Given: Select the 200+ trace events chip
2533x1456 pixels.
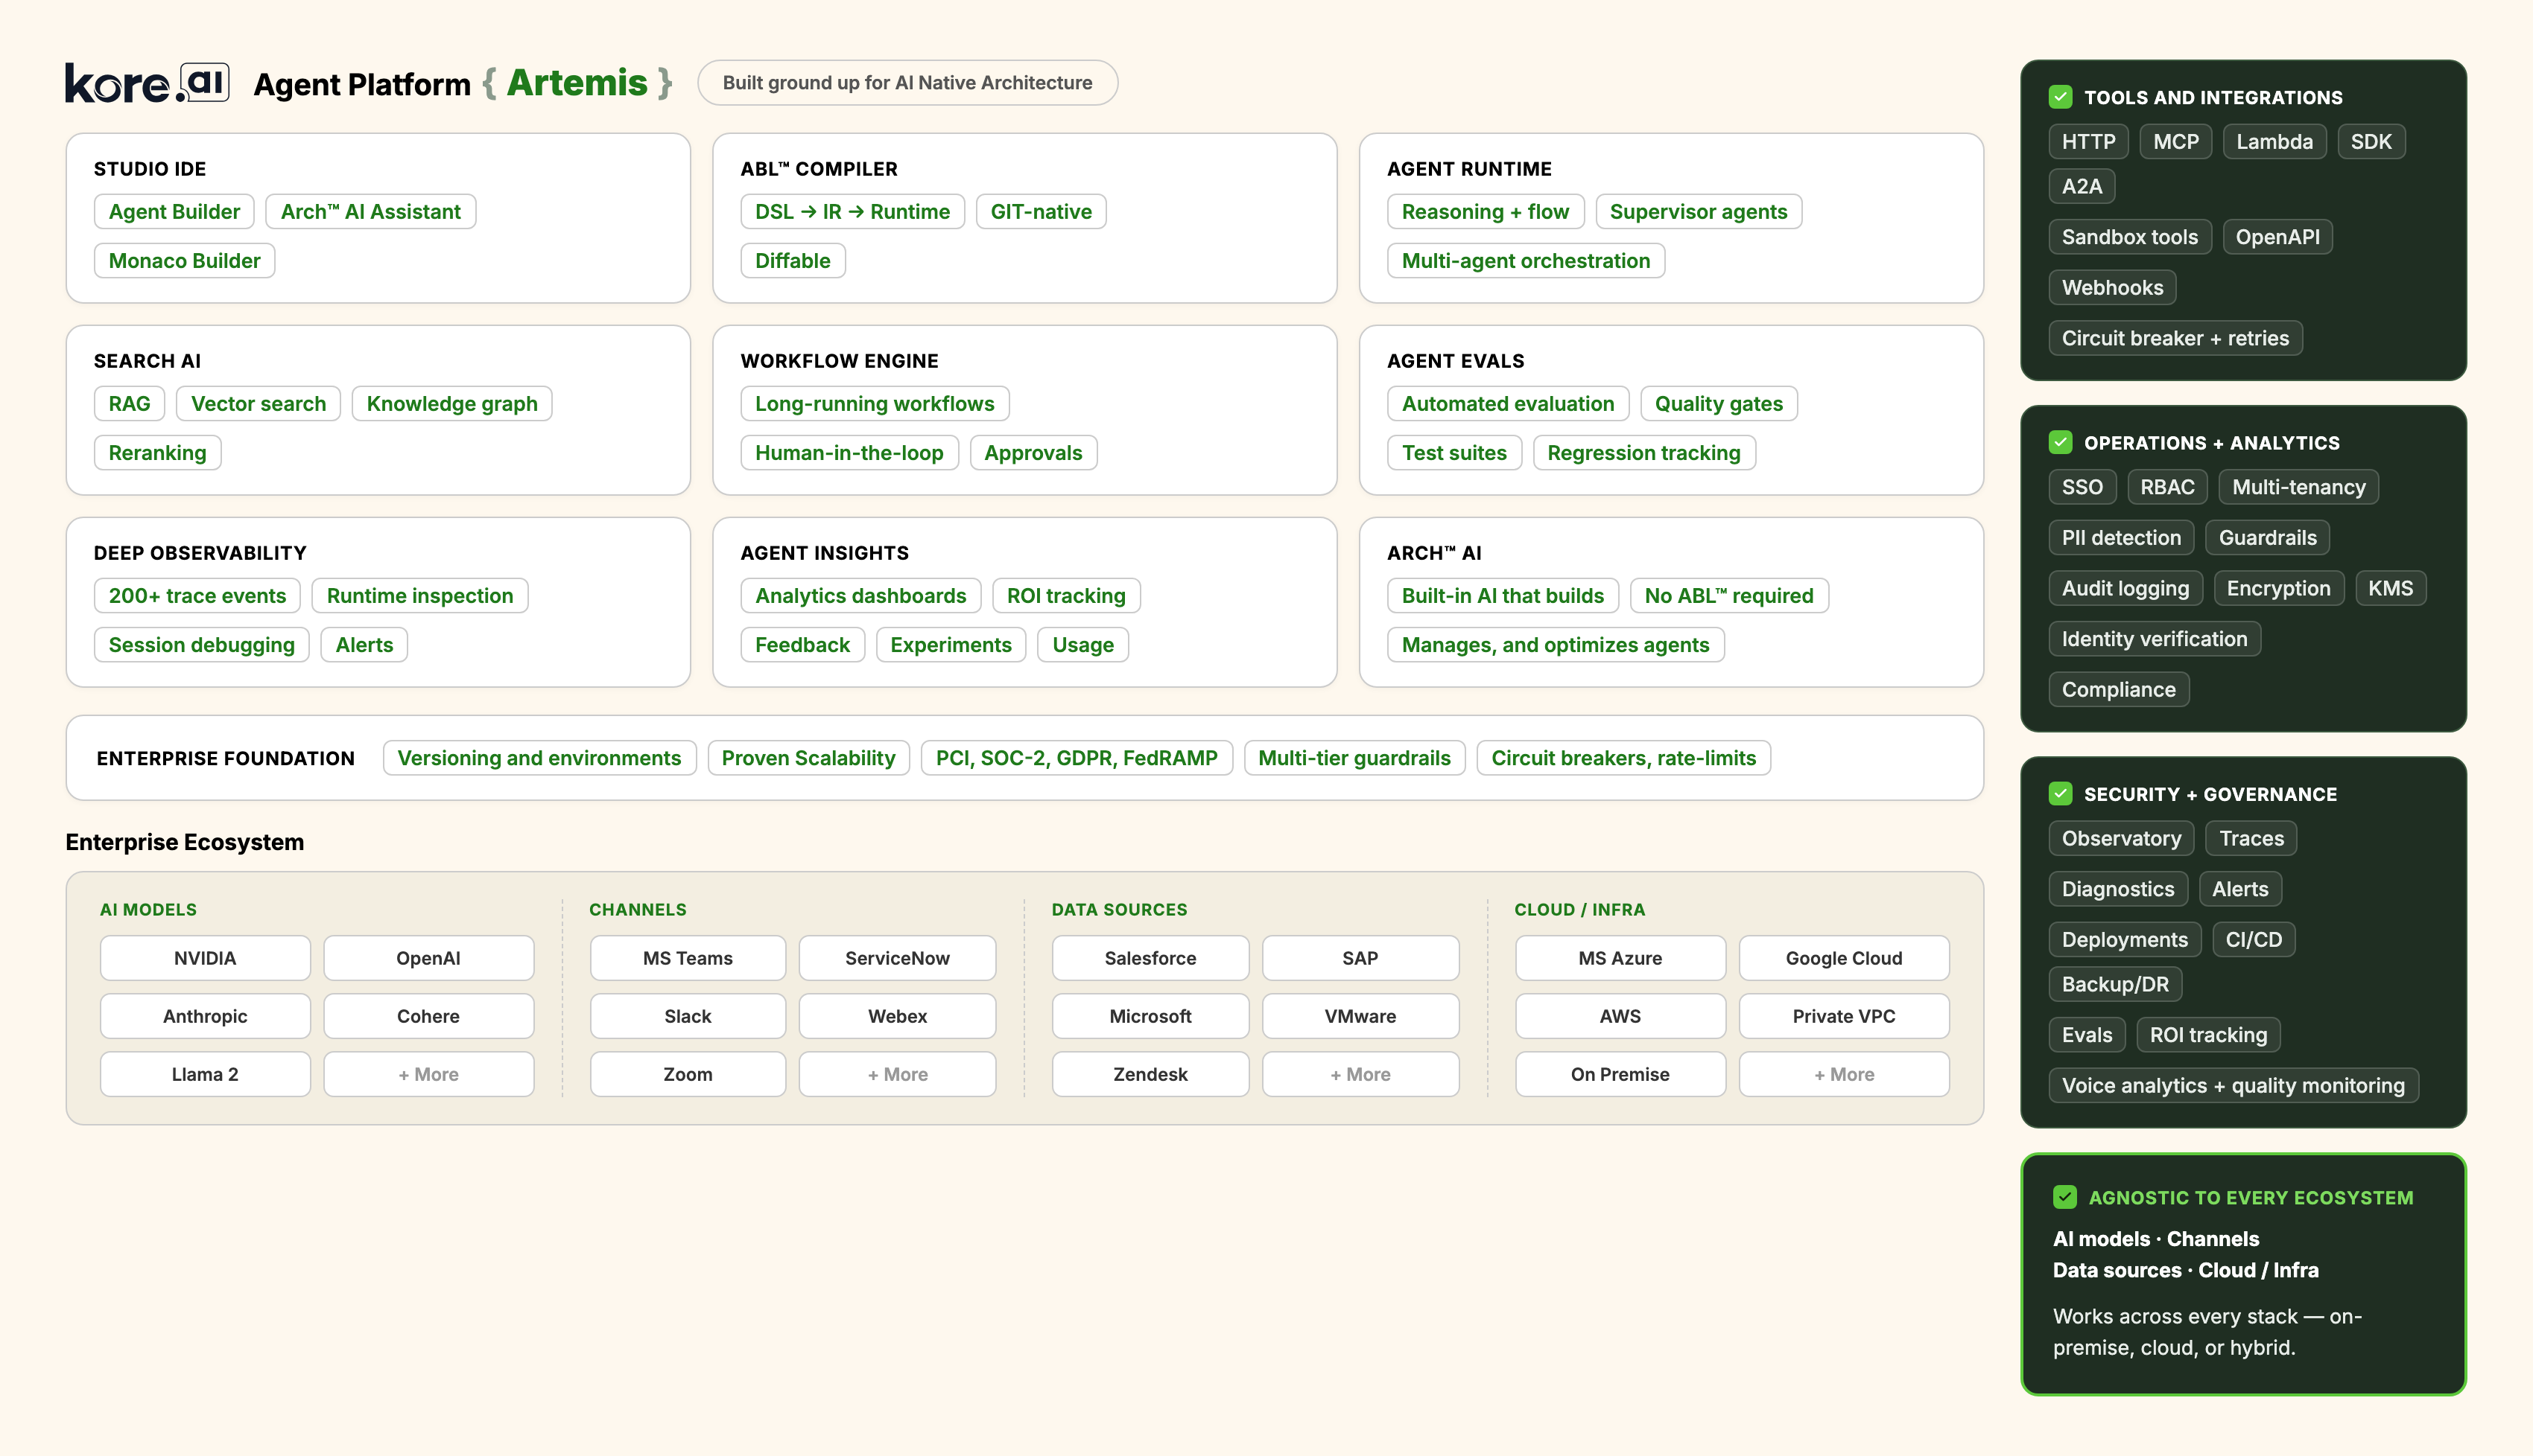Looking at the screenshot, I should 197,596.
